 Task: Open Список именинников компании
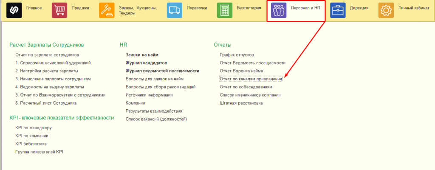(250, 95)
